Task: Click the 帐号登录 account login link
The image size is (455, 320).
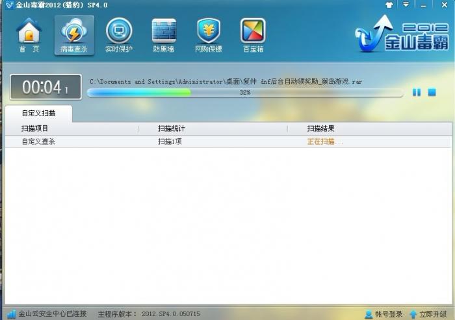Action: tap(383, 314)
